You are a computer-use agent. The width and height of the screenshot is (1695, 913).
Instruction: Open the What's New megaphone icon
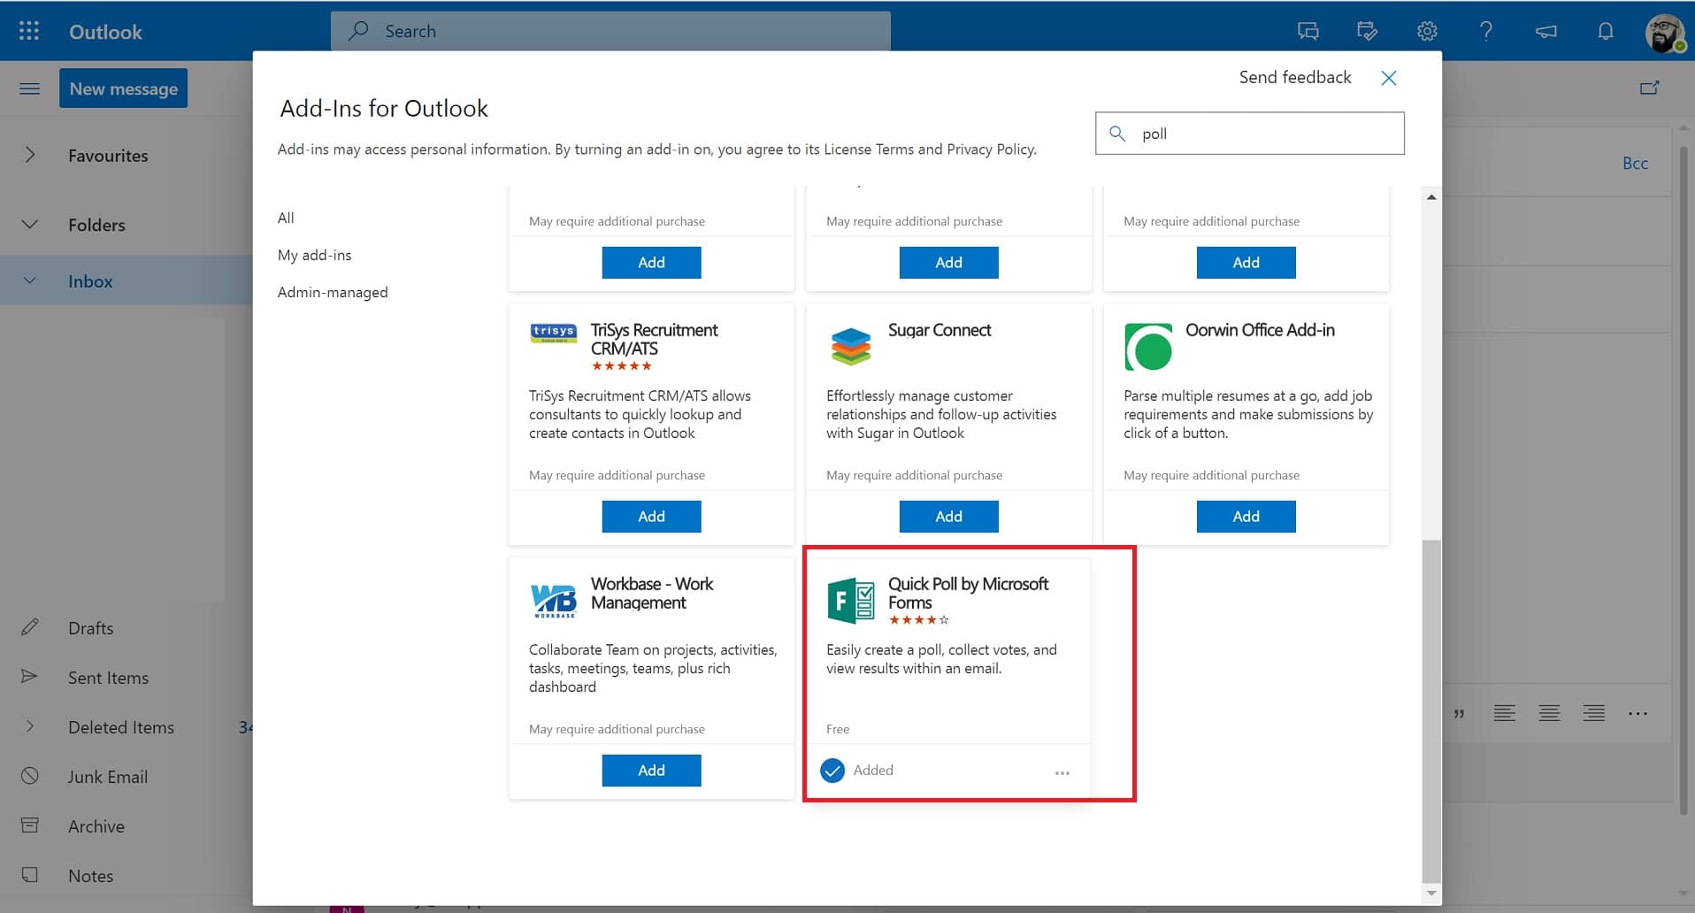1545,31
